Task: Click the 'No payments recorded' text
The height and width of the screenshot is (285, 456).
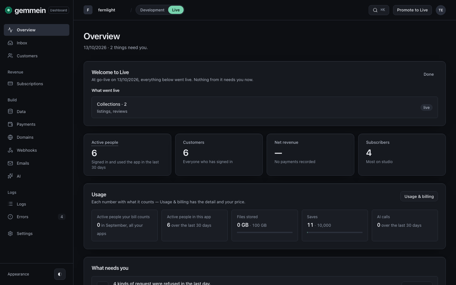Action: [295, 162]
